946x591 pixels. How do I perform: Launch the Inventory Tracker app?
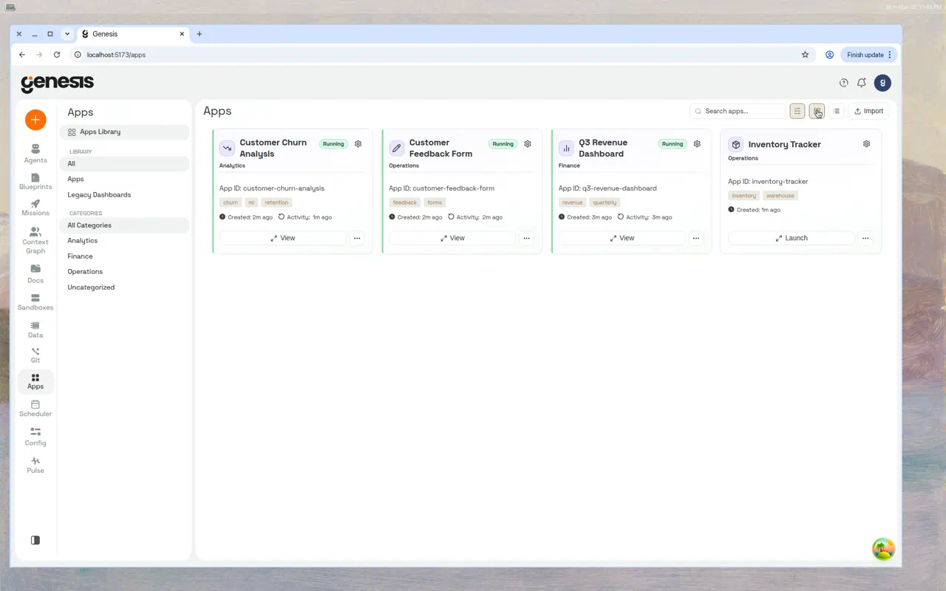[792, 238]
